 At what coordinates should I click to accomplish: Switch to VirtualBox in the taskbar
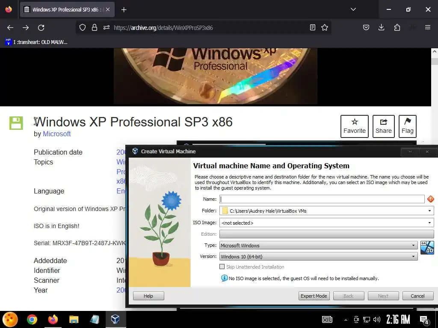tap(115, 319)
